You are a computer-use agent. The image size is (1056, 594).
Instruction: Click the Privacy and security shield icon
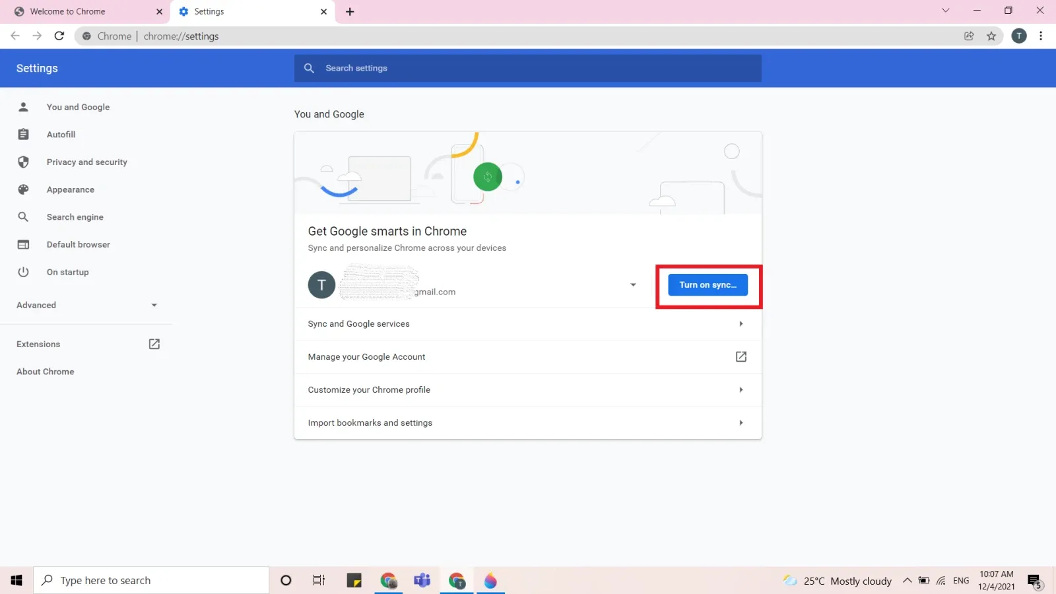click(x=23, y=162)
